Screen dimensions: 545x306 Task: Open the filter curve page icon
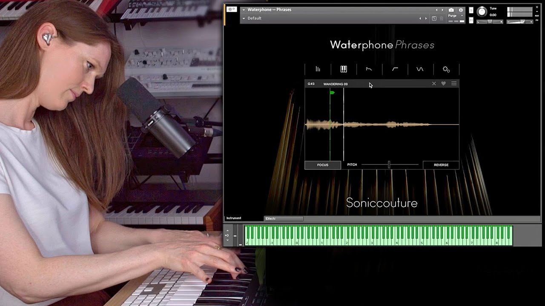[x=395, y=69]
